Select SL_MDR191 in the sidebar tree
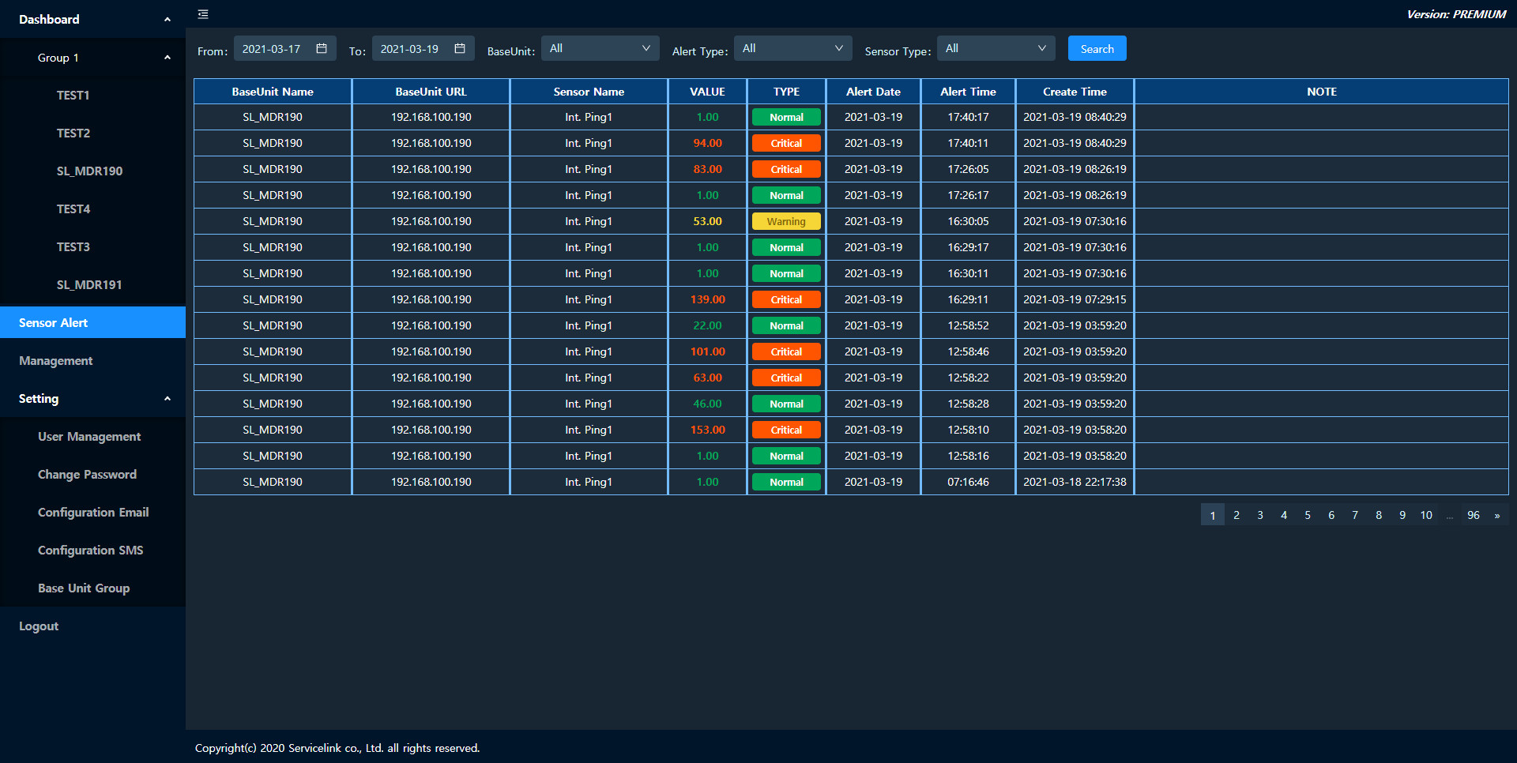Viewport: 1517px width, 763px height. [x=89, y=285]
